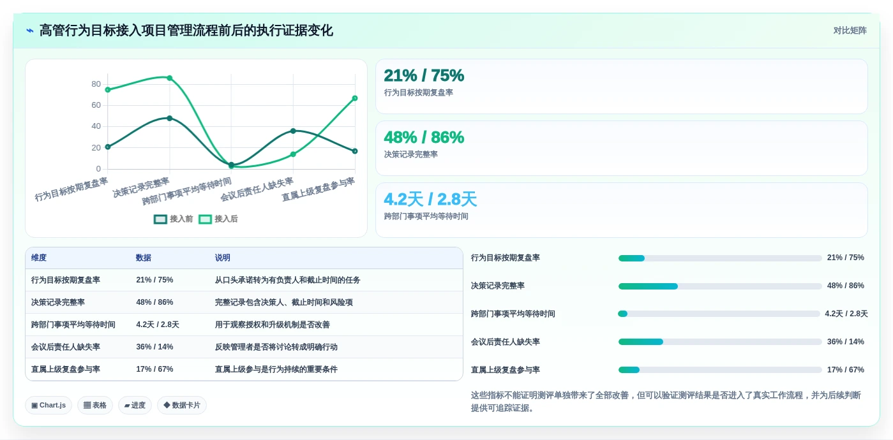Click table data cell 21% / 75%

coord(154,280)
